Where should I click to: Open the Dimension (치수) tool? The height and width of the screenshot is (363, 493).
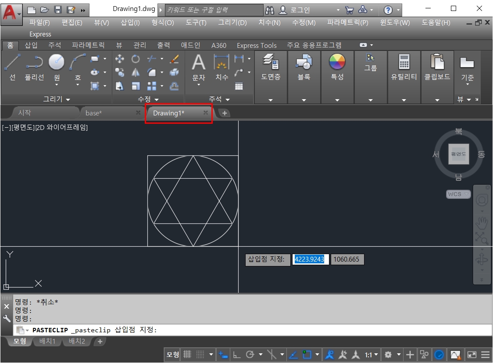click(x=221, y=67)
